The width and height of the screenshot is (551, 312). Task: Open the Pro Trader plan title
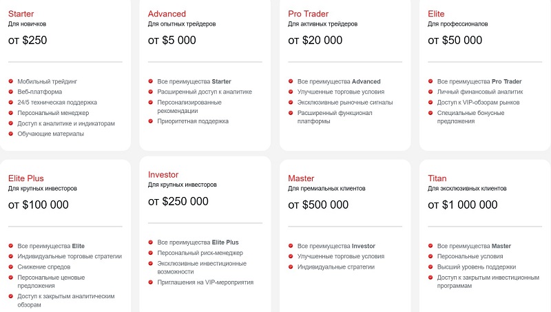click(307, 14)
